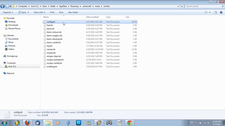Sort by Date modified column header

coord(95,17)
